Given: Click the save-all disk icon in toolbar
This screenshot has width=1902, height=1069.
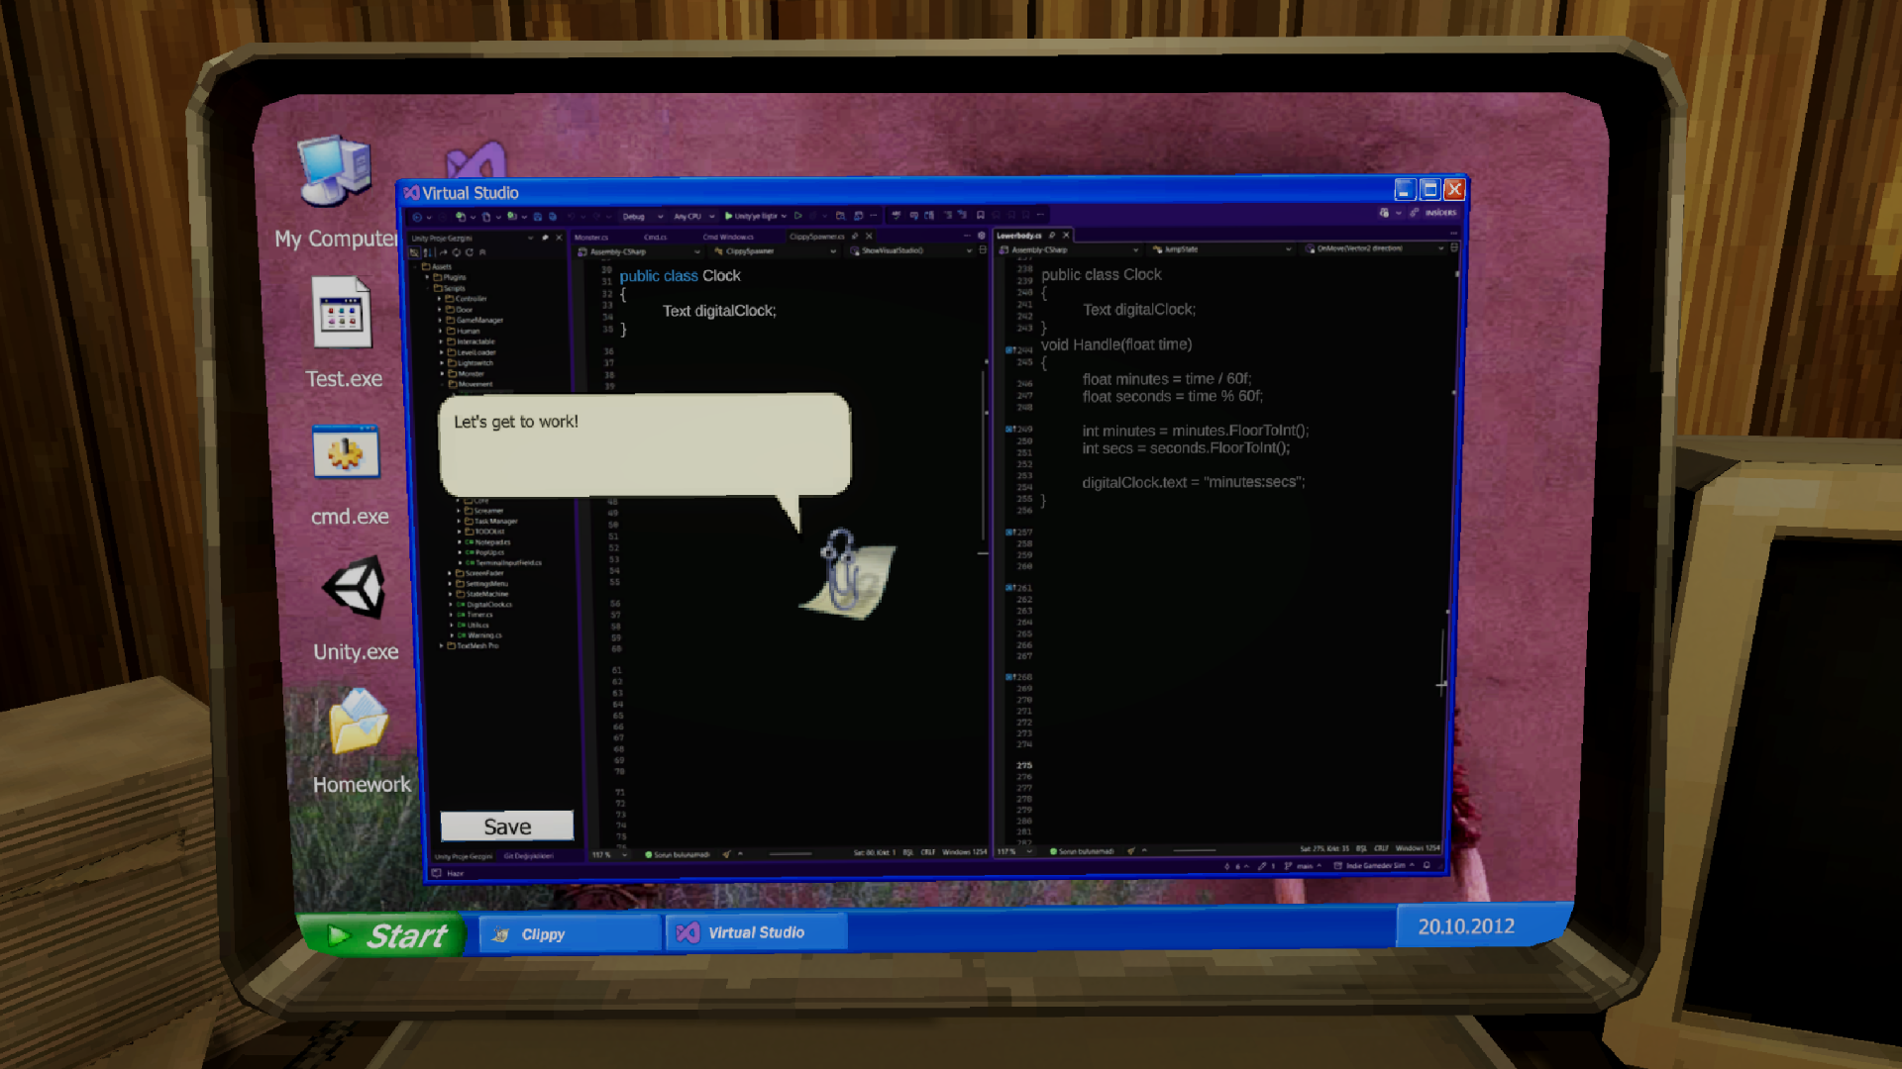Looking at the screenshot, I should pos(552,217).
